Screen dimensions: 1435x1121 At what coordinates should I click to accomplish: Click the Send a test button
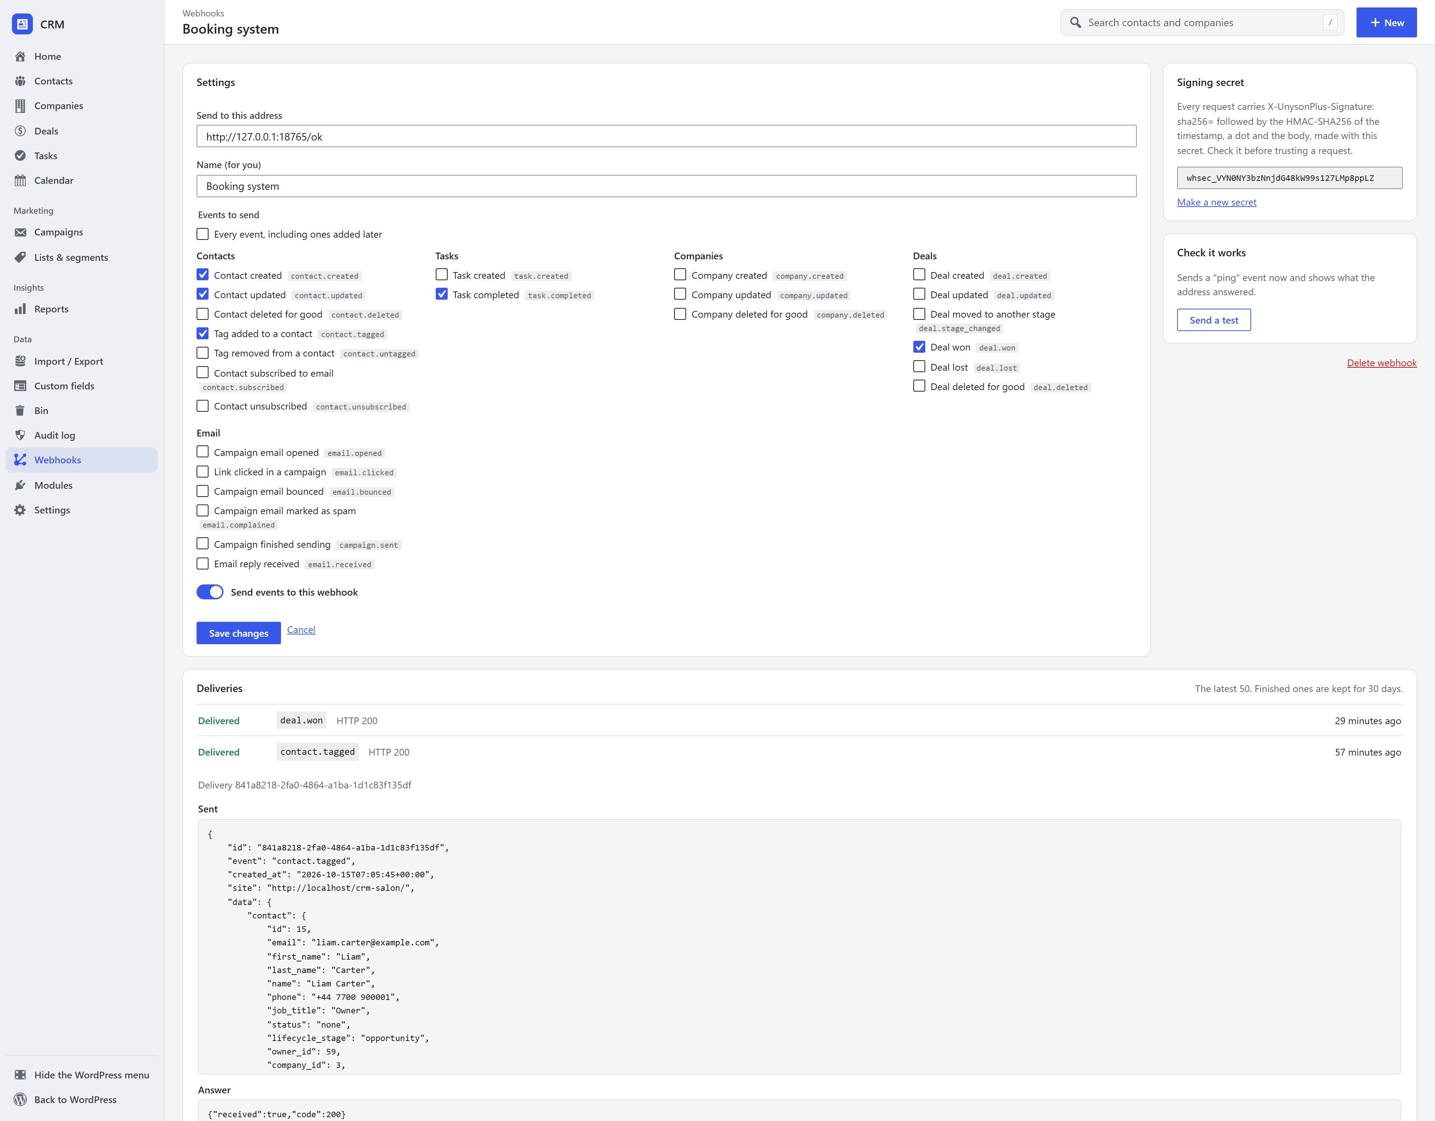pyautogui.click(x=1213, y=320)
